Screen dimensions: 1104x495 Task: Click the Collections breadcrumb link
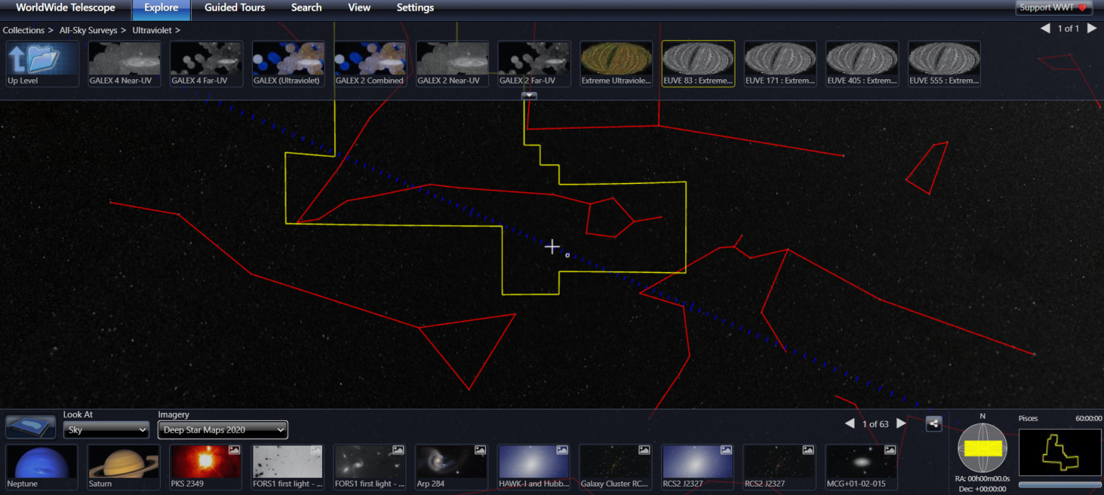pos(25,30)
